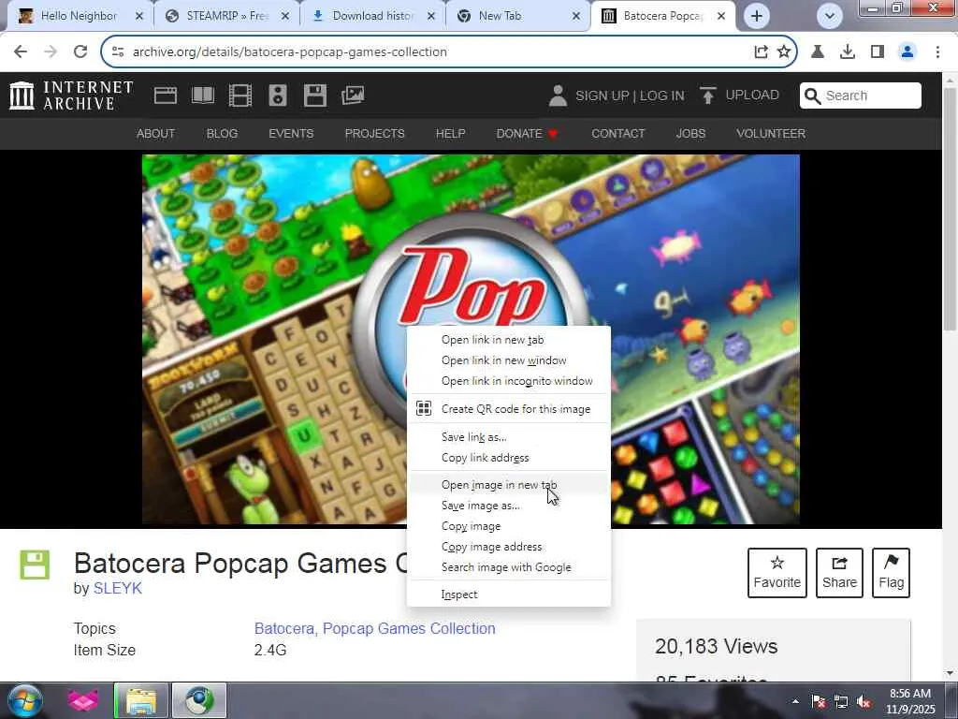
Task: Click the Internet Archive logo
Action: point(71,95)
